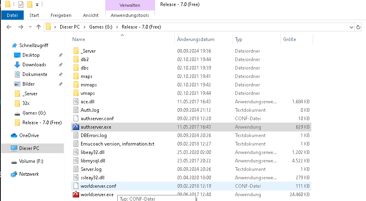Switch to the Ansicht ribbon tab
The height and width of the screenshot is (201, 366).
tap(91, 15)
